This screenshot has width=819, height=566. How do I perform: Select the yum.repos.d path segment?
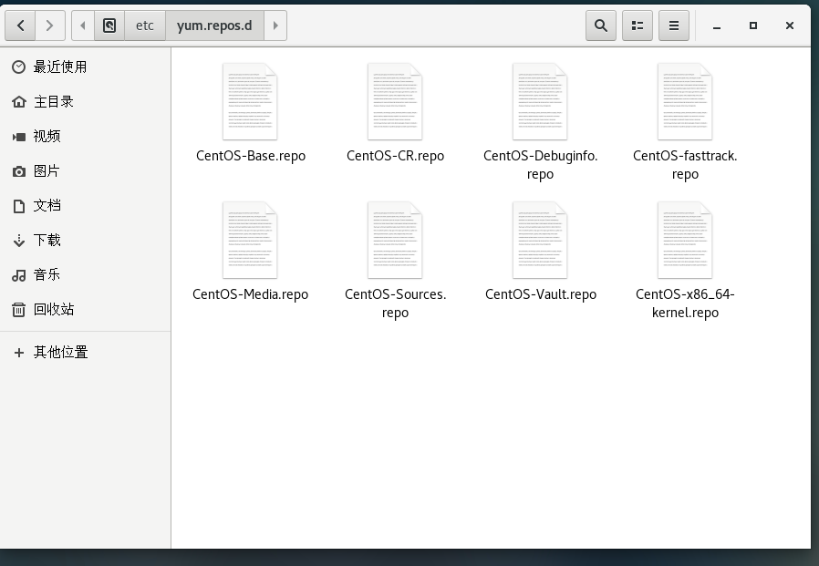214,25
